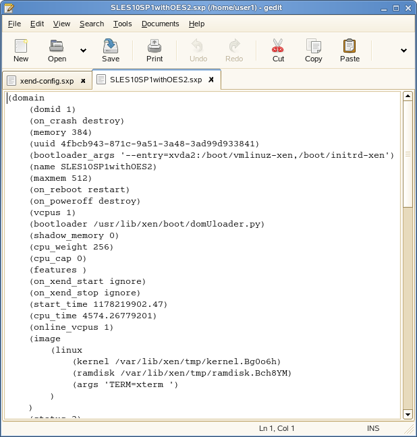Click the '(maxmem 512)' line

coord(61,178)
